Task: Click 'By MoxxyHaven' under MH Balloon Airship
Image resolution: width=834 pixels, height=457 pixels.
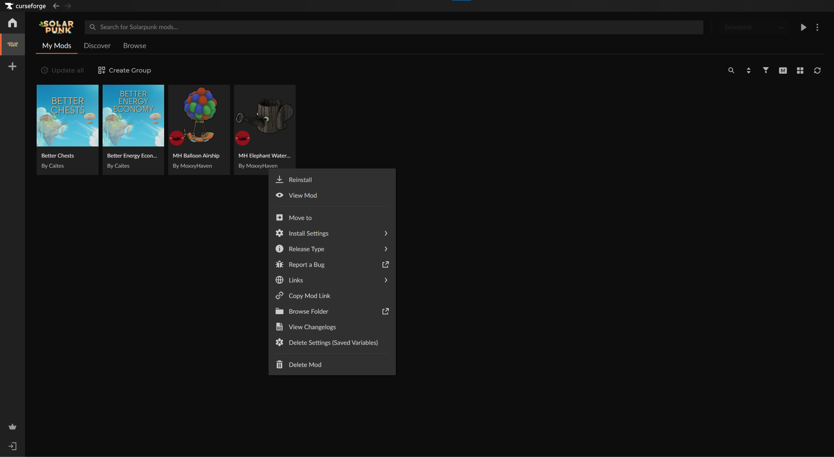Action: pyautogui.click(x=192, y=166)
